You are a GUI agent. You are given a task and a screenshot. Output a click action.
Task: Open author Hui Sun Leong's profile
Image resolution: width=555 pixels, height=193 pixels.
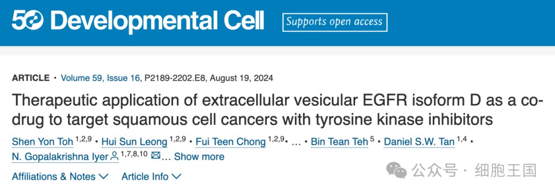135,142
